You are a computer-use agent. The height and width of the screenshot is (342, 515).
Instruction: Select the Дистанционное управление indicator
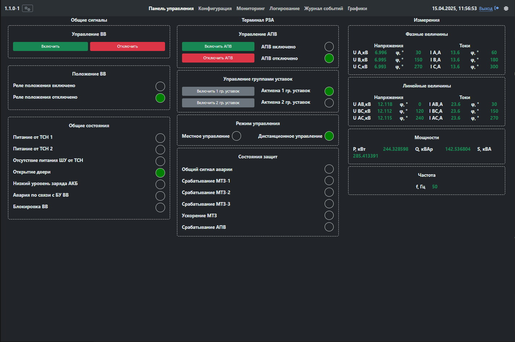tap(329, 136)
